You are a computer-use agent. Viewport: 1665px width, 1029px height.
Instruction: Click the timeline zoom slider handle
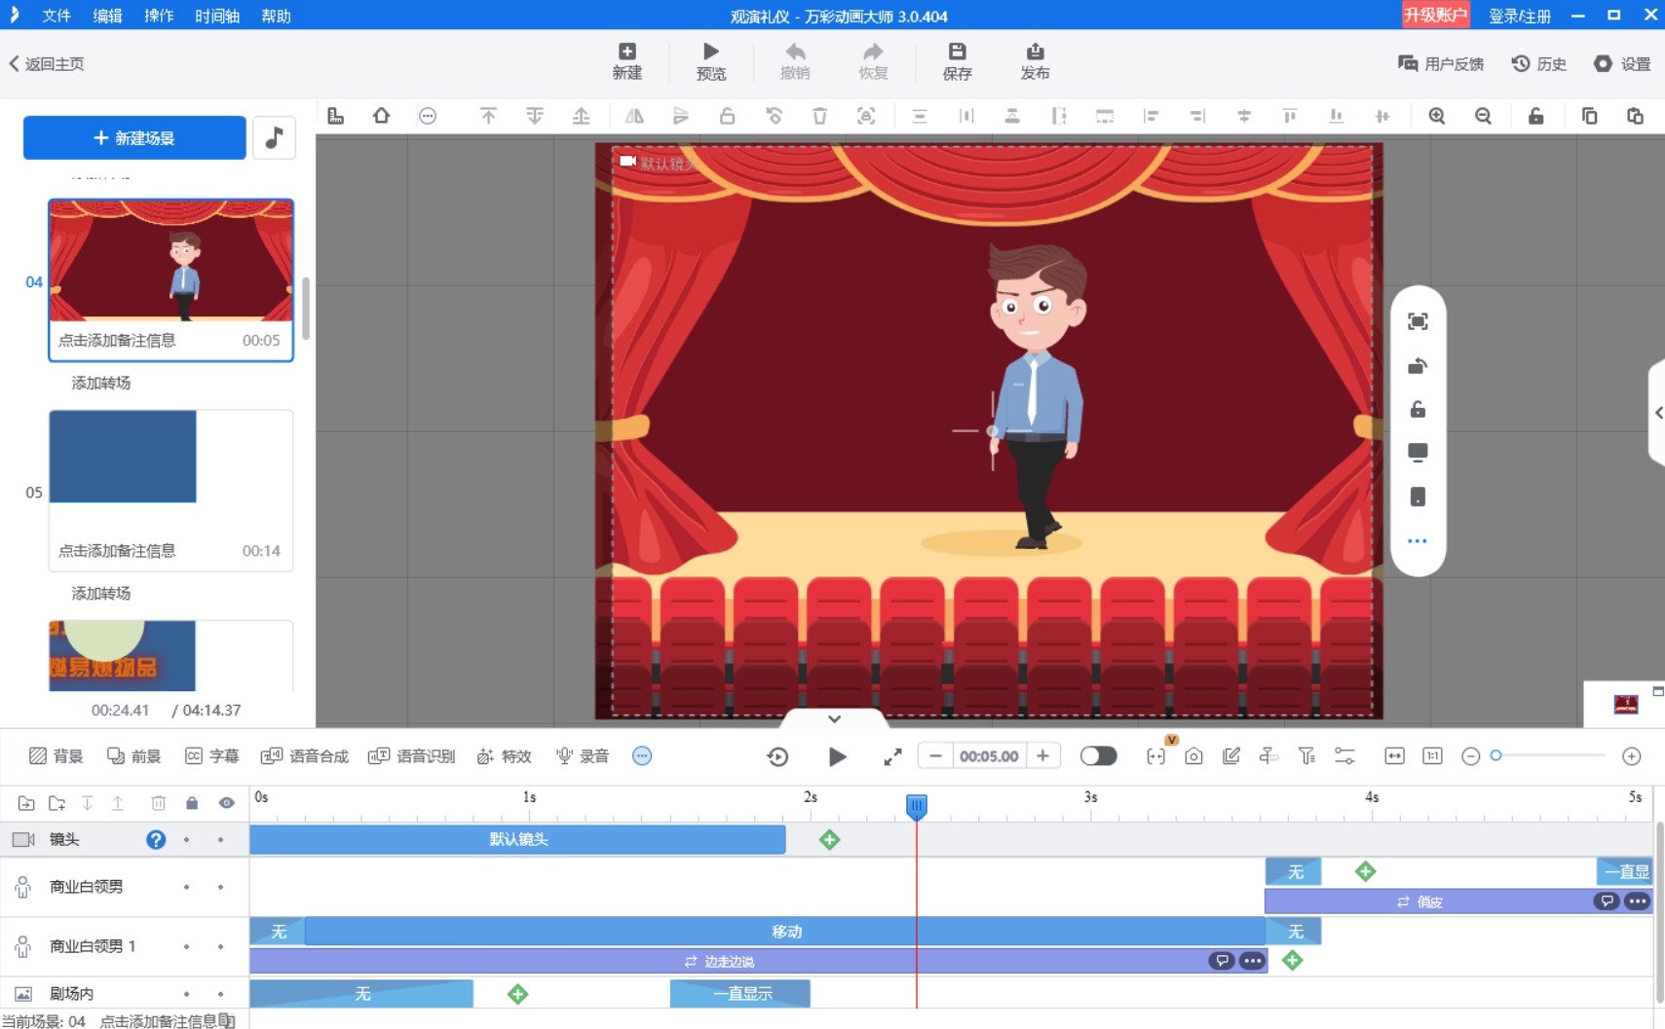pyautogui.click(x=1495, y=755)
